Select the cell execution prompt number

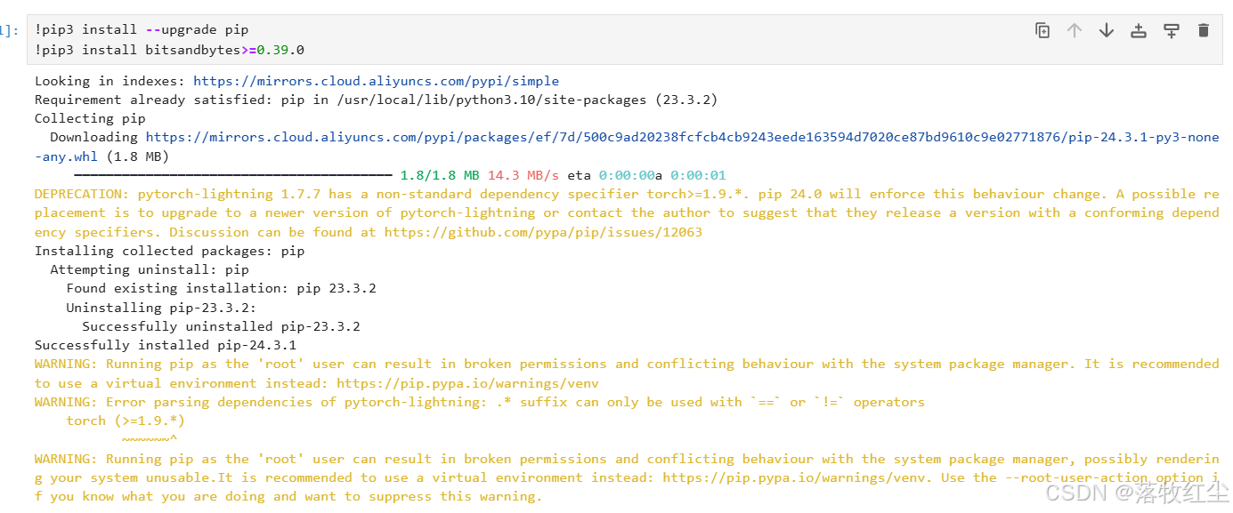(x=8, y=31)
